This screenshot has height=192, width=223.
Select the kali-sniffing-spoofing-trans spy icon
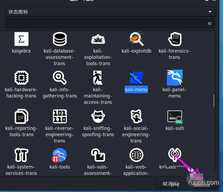click(x=98, y=116)
